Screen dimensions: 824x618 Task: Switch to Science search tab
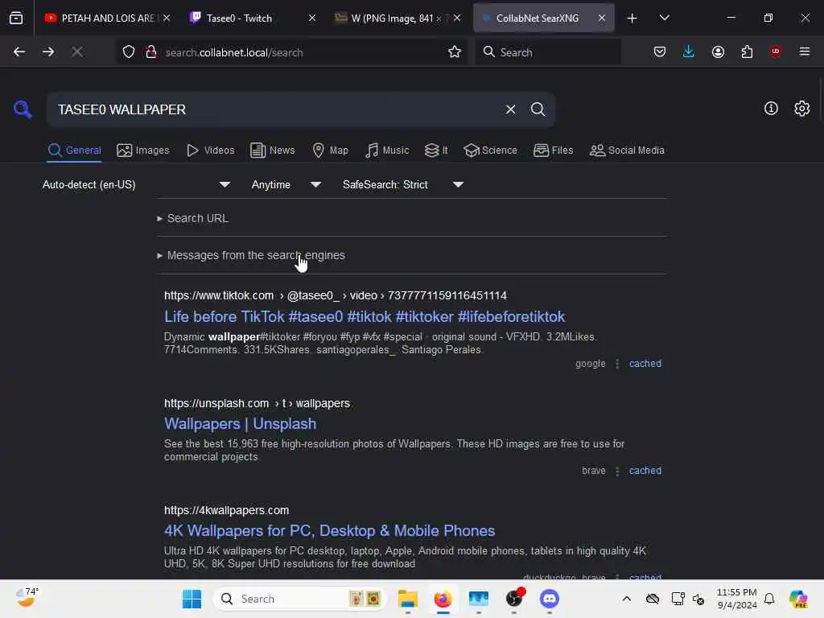point(490,150)
